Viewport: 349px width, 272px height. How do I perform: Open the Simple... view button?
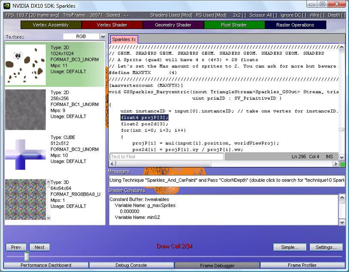pos(290,247)
